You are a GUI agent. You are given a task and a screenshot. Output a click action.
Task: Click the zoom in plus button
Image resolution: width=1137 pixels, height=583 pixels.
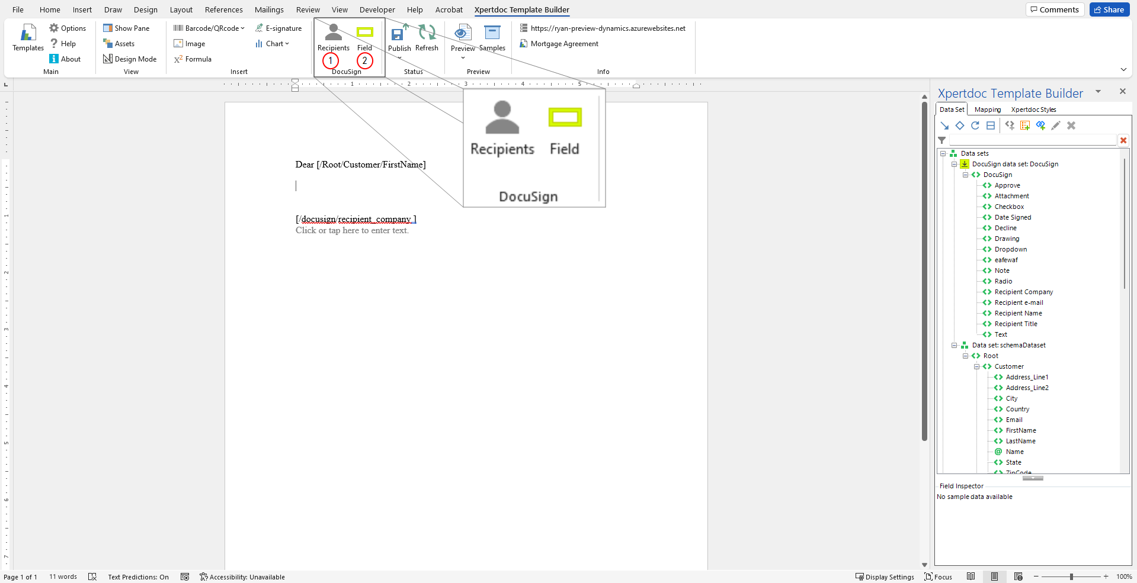coord(1106,576)
